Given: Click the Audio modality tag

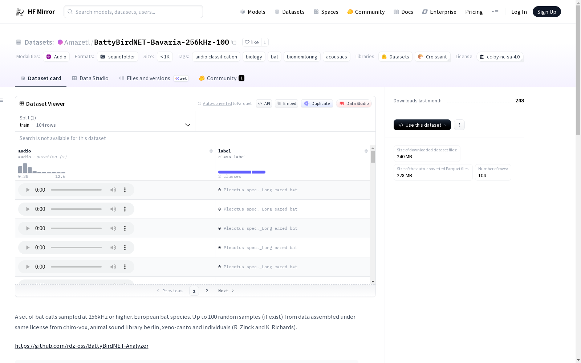Looking at the screenshot, I should click(x=56, y=57).
